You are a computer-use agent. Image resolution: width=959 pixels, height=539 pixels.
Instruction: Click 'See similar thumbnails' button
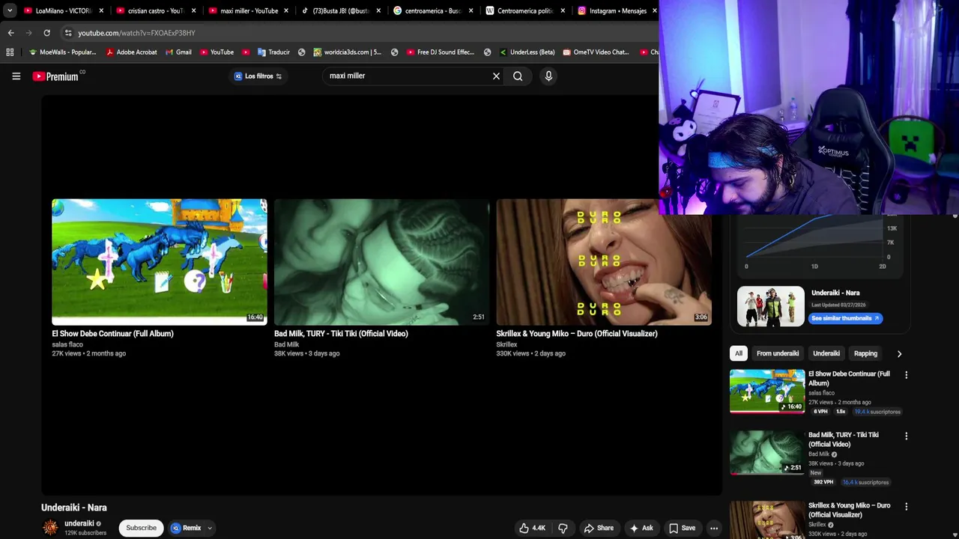[x=845, y=318]
